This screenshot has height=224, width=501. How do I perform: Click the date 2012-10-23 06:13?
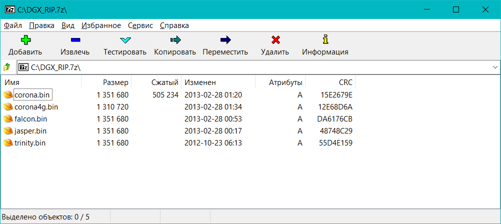(213, 143)
